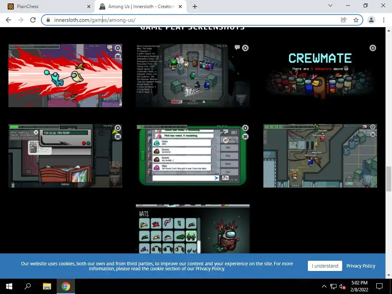This screenshot has height=294, width=392.
Task: Click the scrollbar down arrow
Action: click(389, 275)
